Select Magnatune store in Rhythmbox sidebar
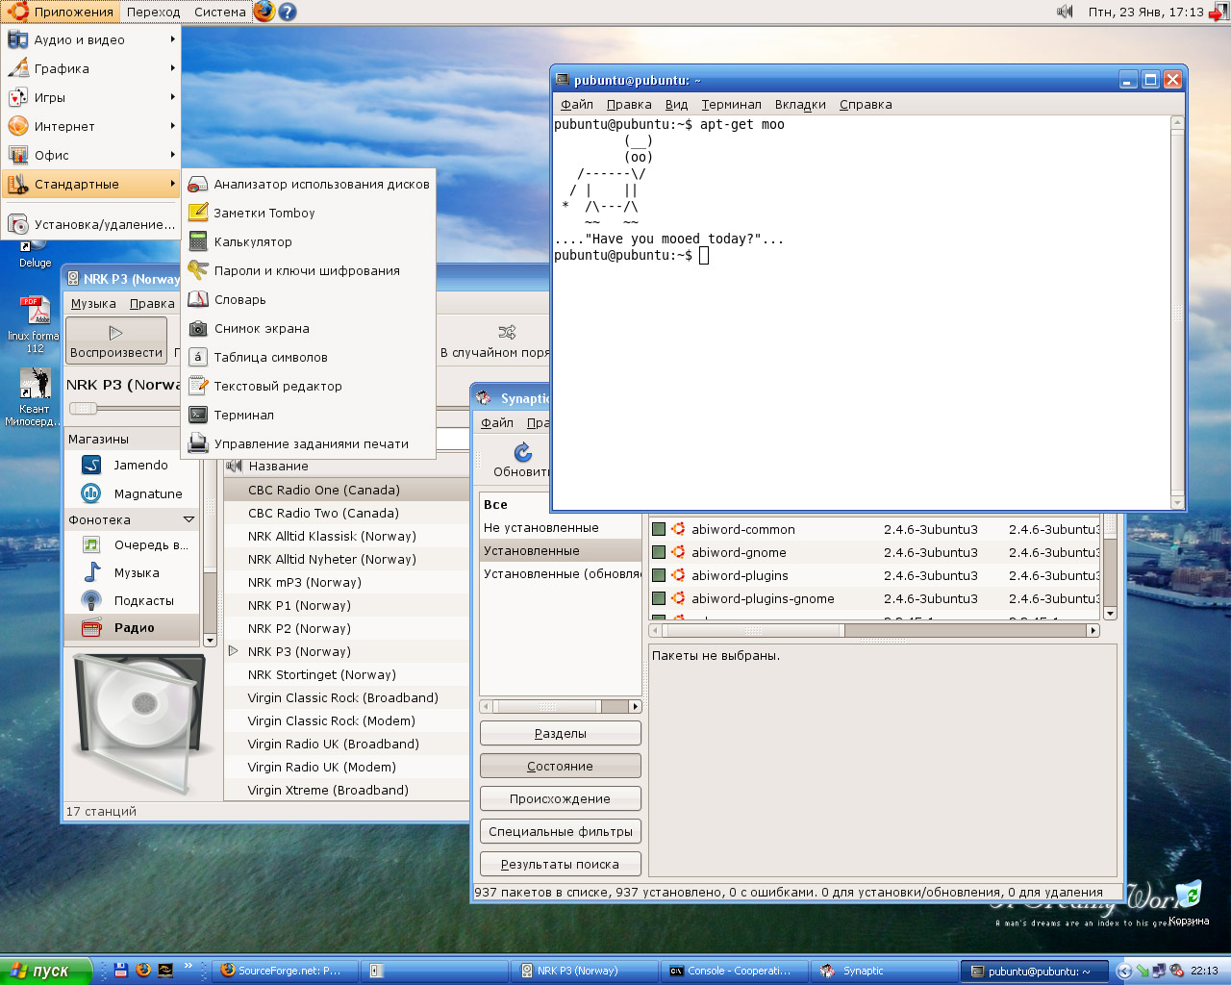Screen dimensions: 1231x985 click(x=133, y=493)
